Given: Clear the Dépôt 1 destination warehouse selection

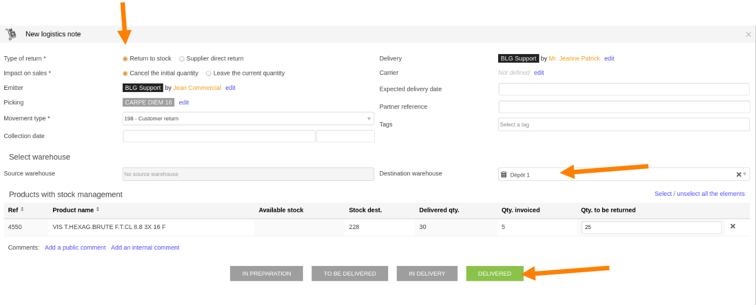Looking at the screenshot, I should click(738, 174).
